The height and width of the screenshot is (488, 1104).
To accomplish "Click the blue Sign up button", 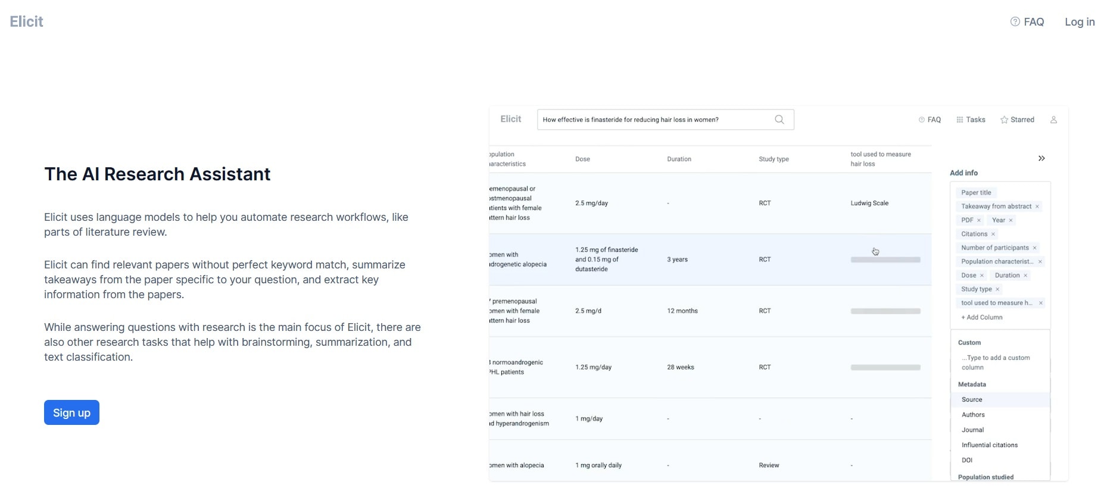I will [71, 412].
